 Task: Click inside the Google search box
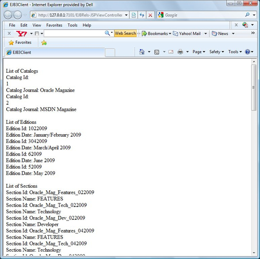click(204, 15)
